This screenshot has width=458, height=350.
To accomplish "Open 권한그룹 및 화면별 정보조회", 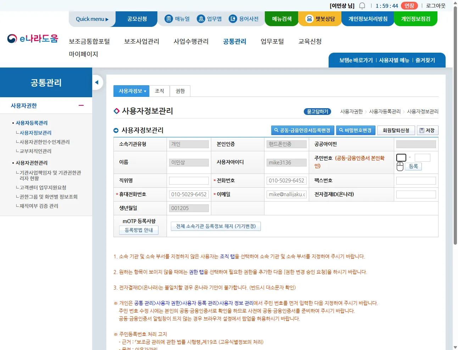I will coord(49,197).
